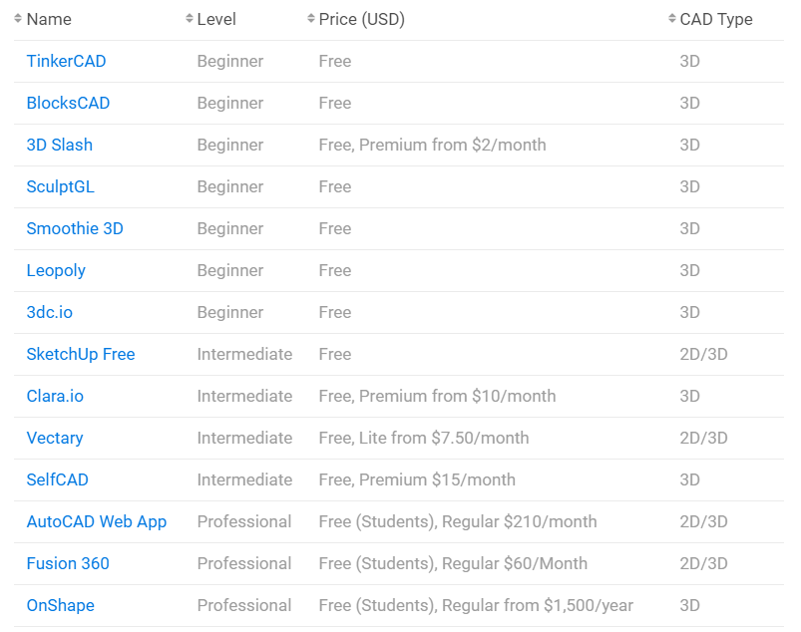Click the sort arrows beside Price (USD)
801x632 pixels.
[311, 19]
